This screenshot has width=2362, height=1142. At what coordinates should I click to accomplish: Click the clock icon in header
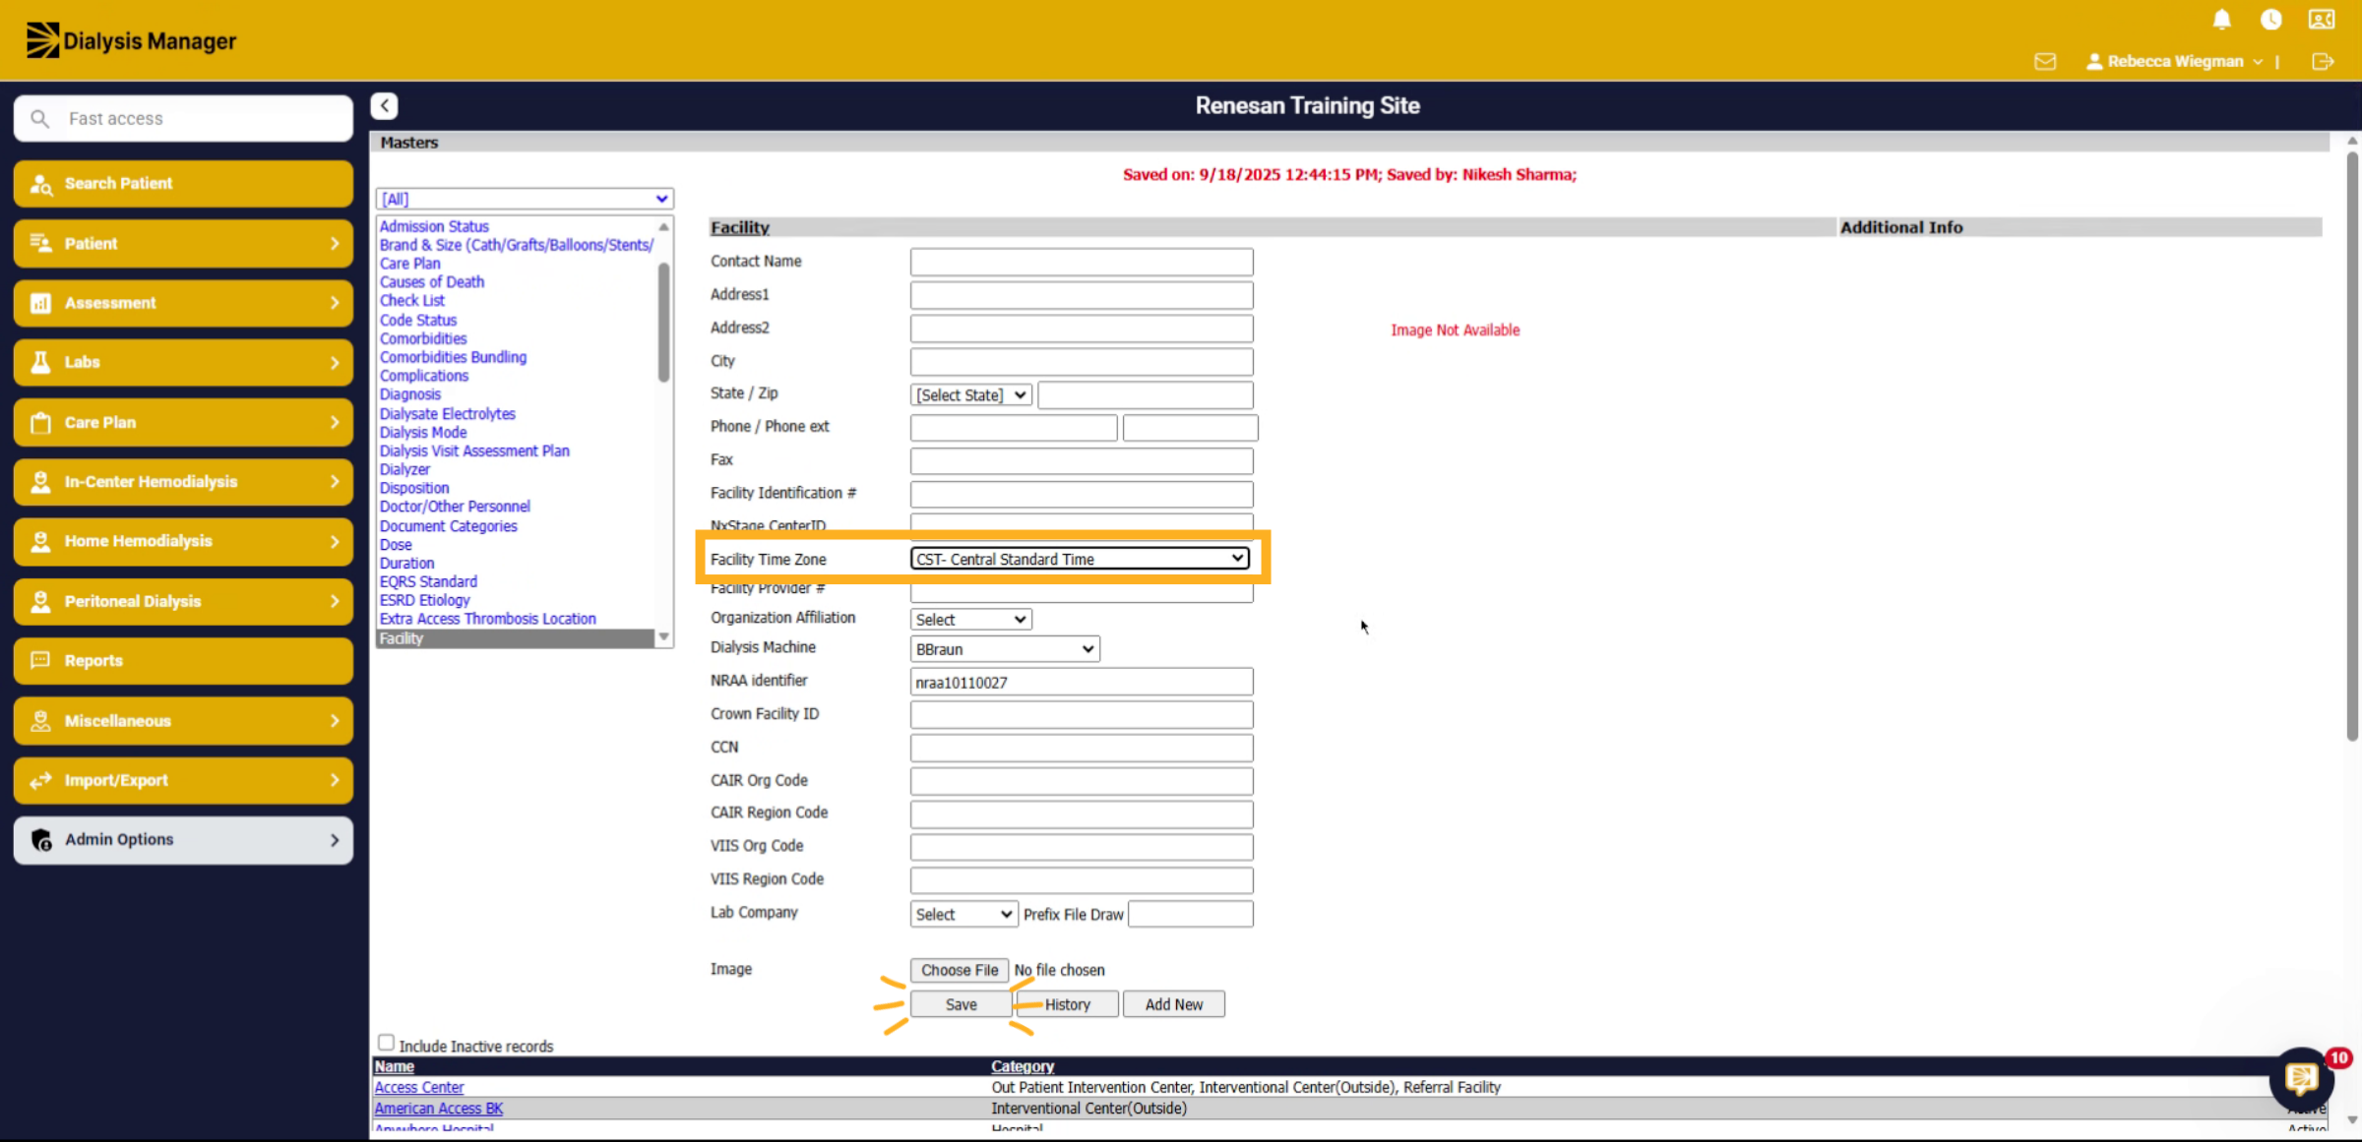click(2271, 20)
